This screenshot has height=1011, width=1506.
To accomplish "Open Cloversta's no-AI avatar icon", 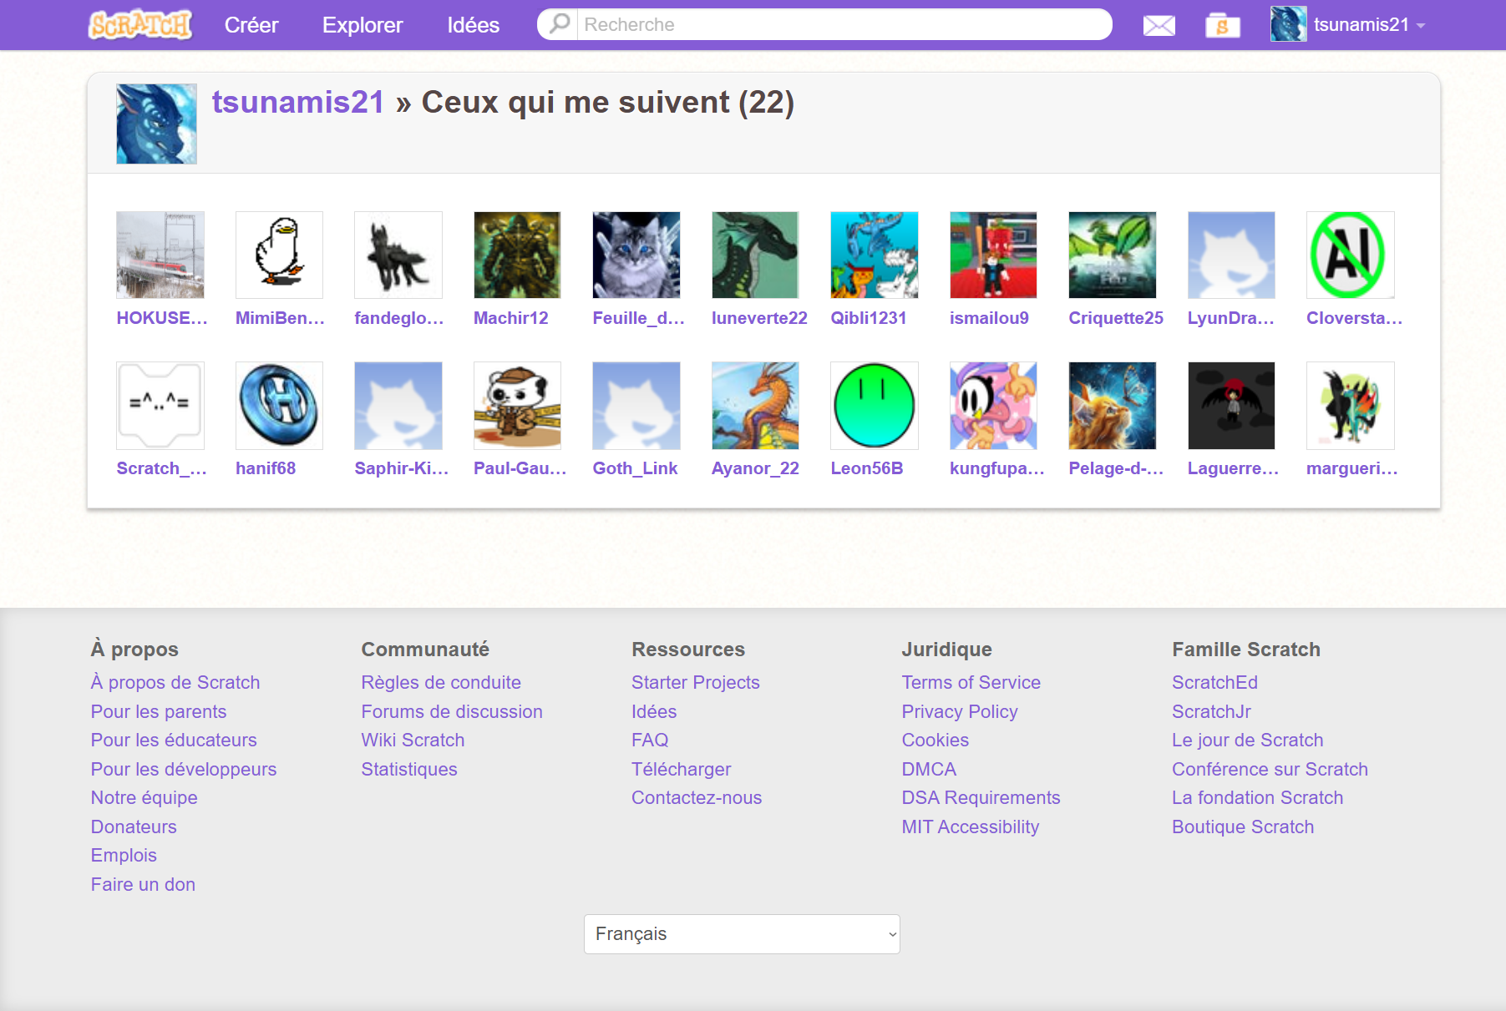I will [x=1350, y=255].
